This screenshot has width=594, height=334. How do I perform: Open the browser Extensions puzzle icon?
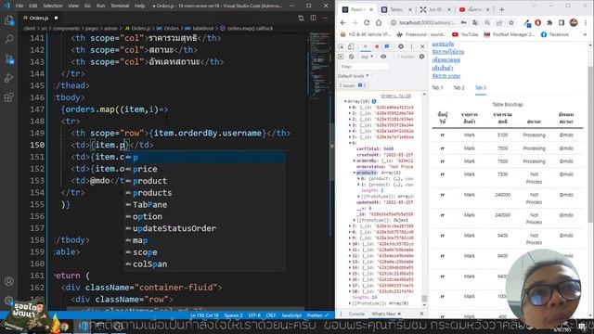[x=549, y=22]
